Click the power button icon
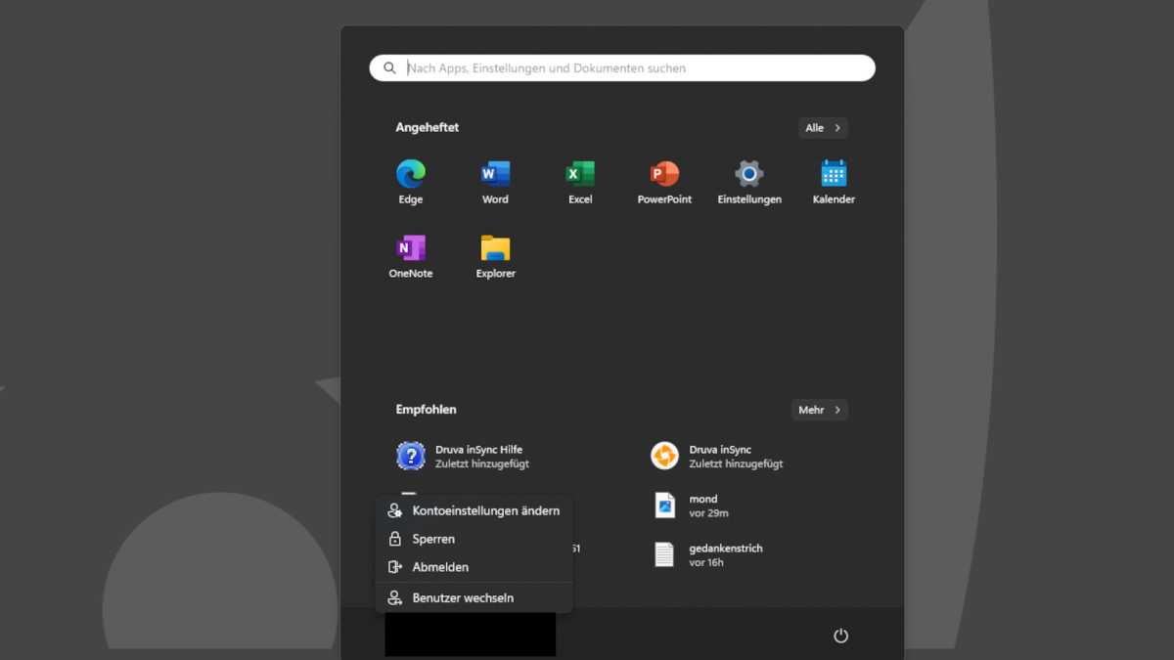 pyautogui.click(x=840, y=636)
